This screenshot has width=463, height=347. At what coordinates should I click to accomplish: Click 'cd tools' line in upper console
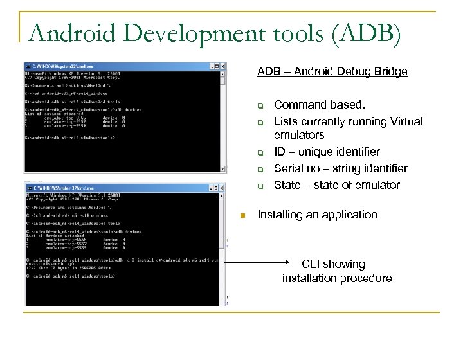tap(72, 102)
